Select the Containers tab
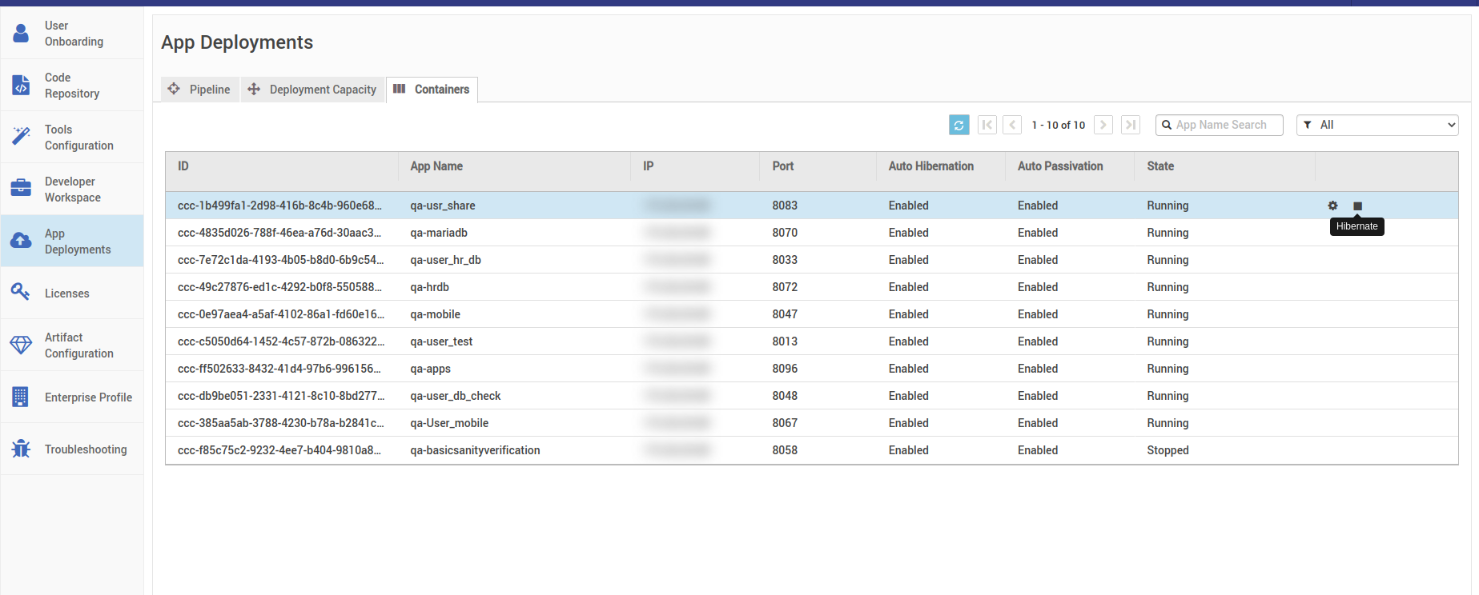Viewport: 1479px width, 595px height. (x=432, y=90)
